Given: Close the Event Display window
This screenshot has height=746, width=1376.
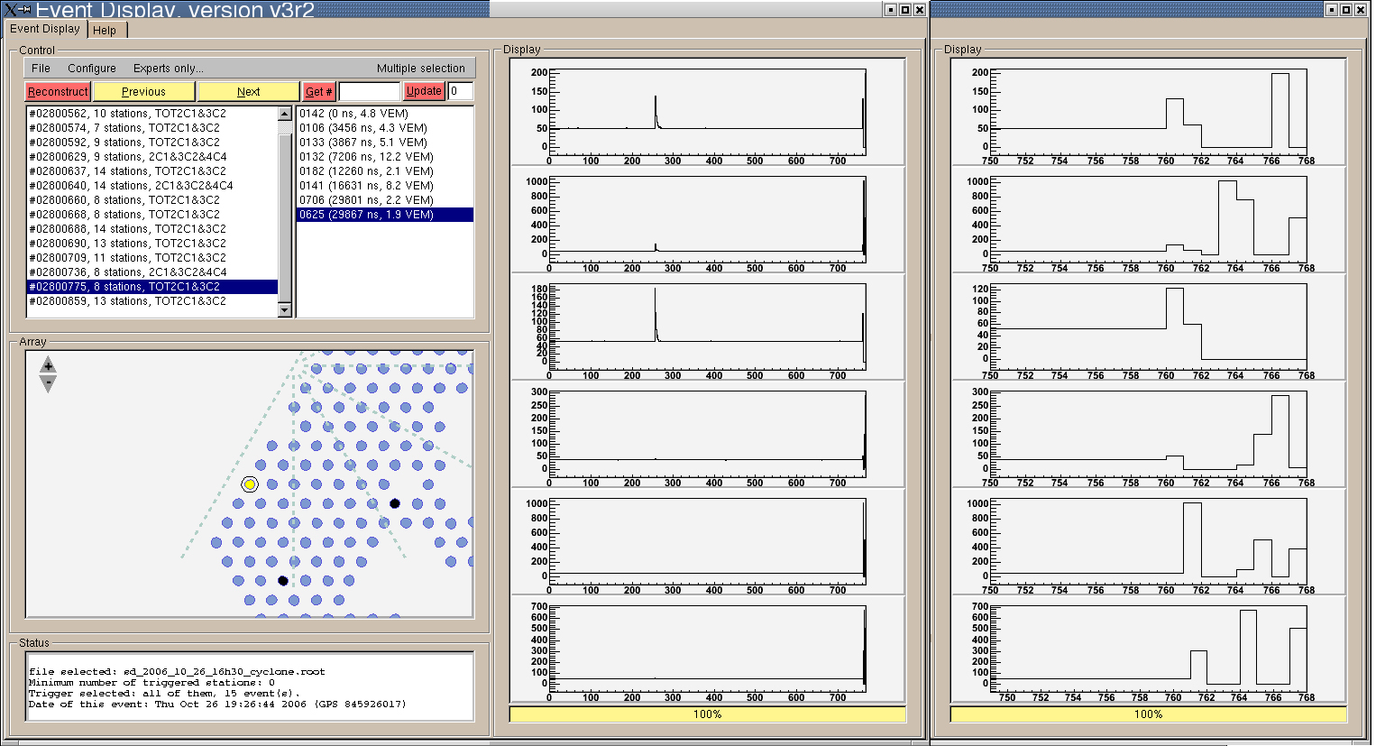Looking at the screenshot, I should [920, 10].
